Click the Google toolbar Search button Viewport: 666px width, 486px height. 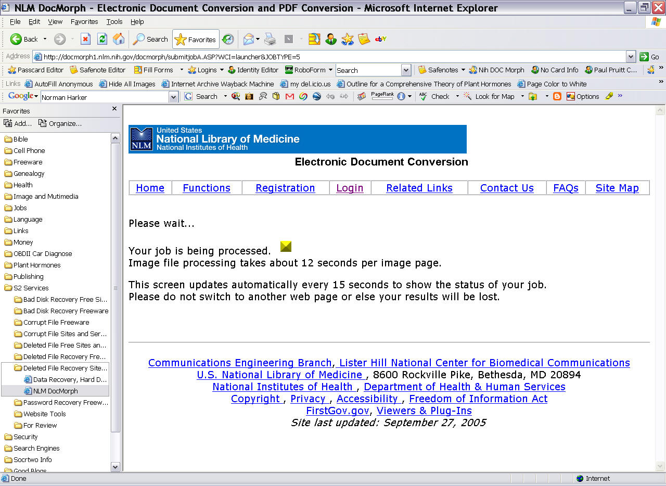(x=201, y=96)
